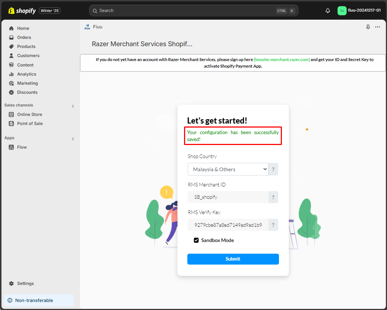Image resolution: width=387 pixels, height=310 pixels.
Task: Open Analytics in the sidebar
Action: tap(27, 74)
